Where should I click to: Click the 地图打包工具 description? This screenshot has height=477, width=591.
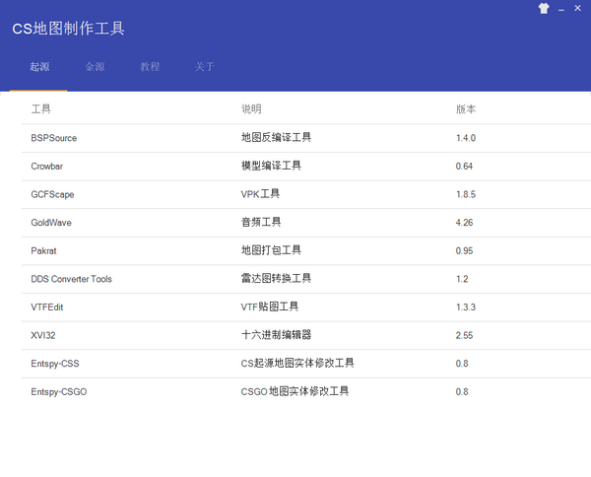[271, 250]
